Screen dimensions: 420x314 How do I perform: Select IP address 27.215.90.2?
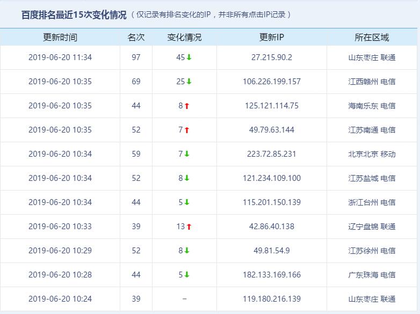272,57
